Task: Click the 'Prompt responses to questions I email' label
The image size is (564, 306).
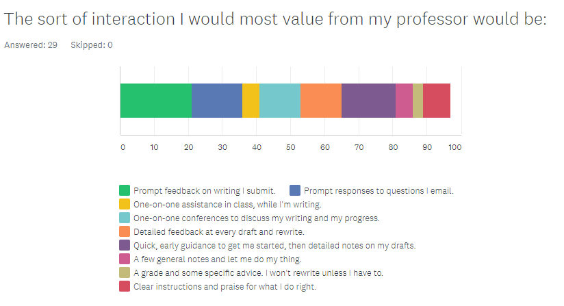Action: (x=379, y=190)
